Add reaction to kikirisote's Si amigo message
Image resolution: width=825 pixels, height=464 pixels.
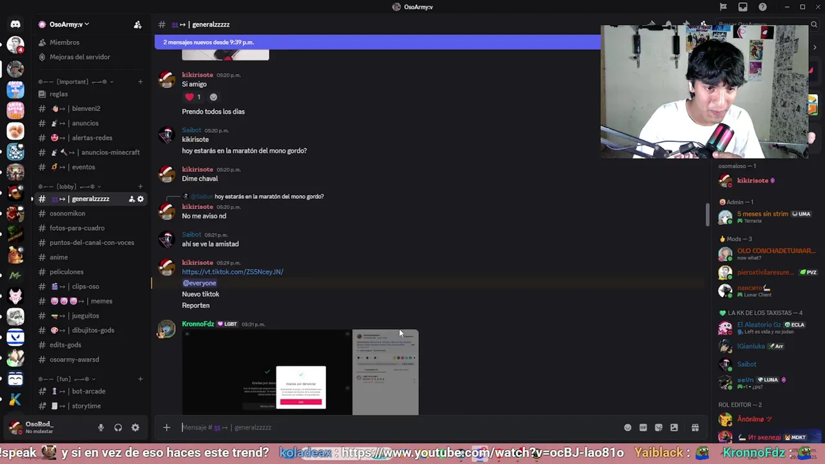point(213,97)
